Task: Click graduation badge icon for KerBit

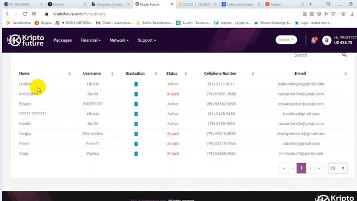Action: (x=136, y=124)
